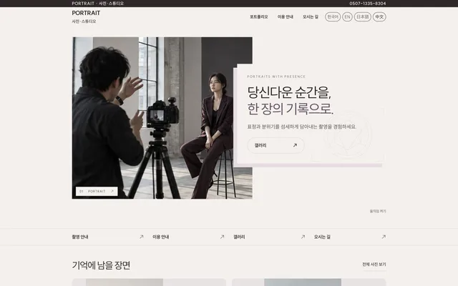
Task: Open the 전체 사진 보기 link
Action: coord(374,265)
